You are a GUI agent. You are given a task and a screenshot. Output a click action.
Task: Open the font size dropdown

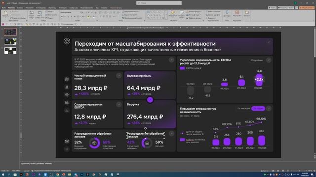pos(83,12)
